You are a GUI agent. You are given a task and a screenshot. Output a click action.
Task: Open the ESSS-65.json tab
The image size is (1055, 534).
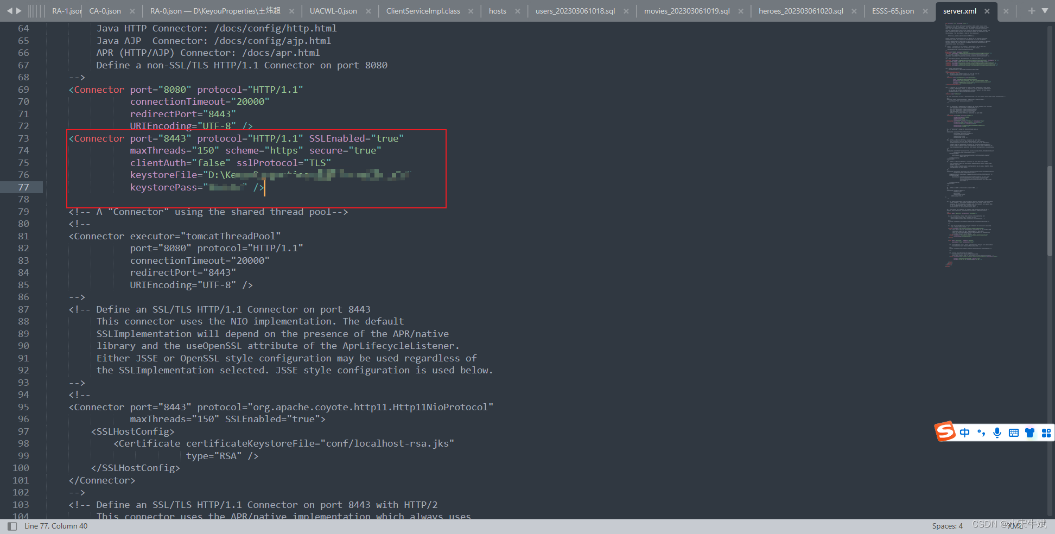pos(893,11)
